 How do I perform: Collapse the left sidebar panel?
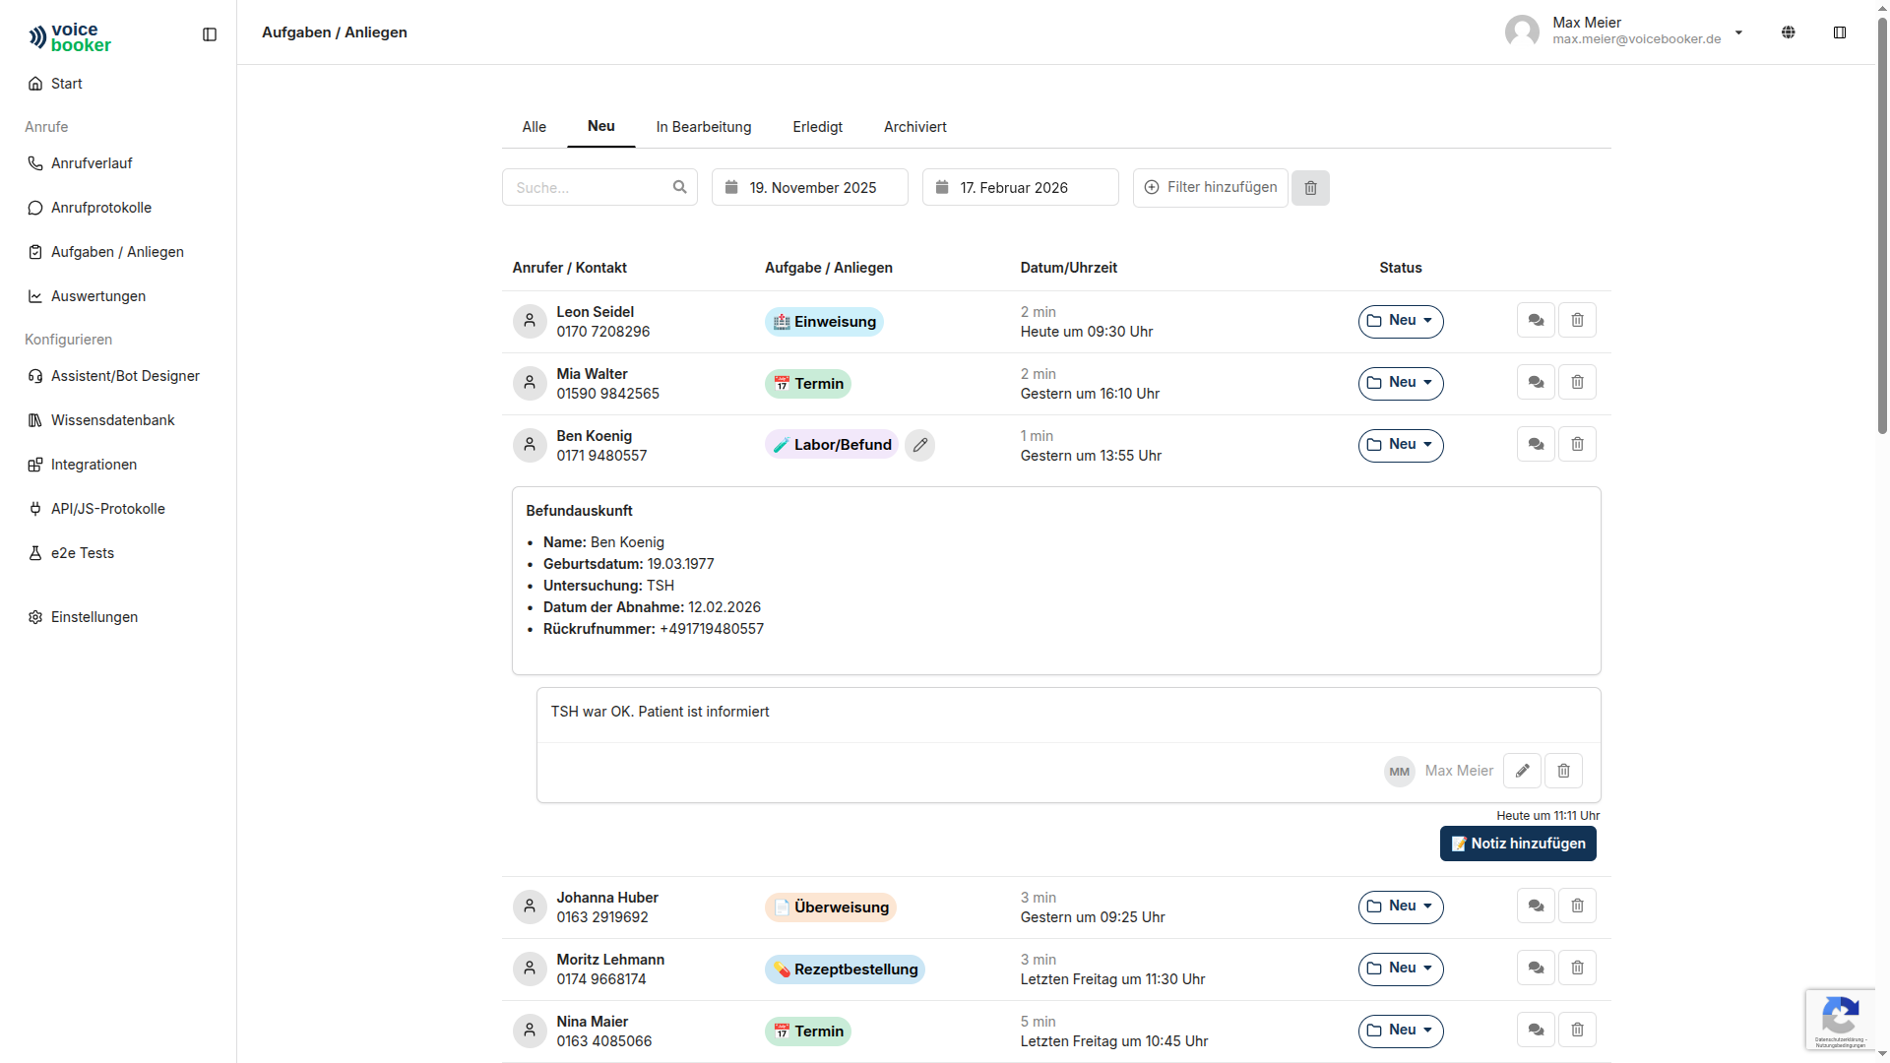tap(210, 34)
